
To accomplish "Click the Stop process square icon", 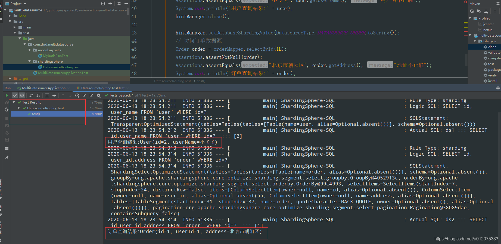I will point(7,118).
